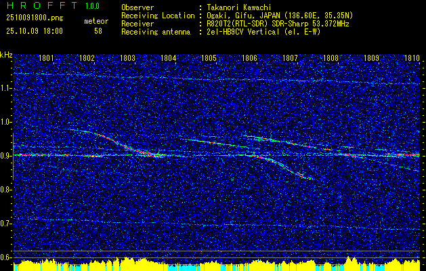Image resolution: width=426 pixels, height=271 pixels.
Task: Click the 0.8 frequency axis label
Action: [5, 190]
